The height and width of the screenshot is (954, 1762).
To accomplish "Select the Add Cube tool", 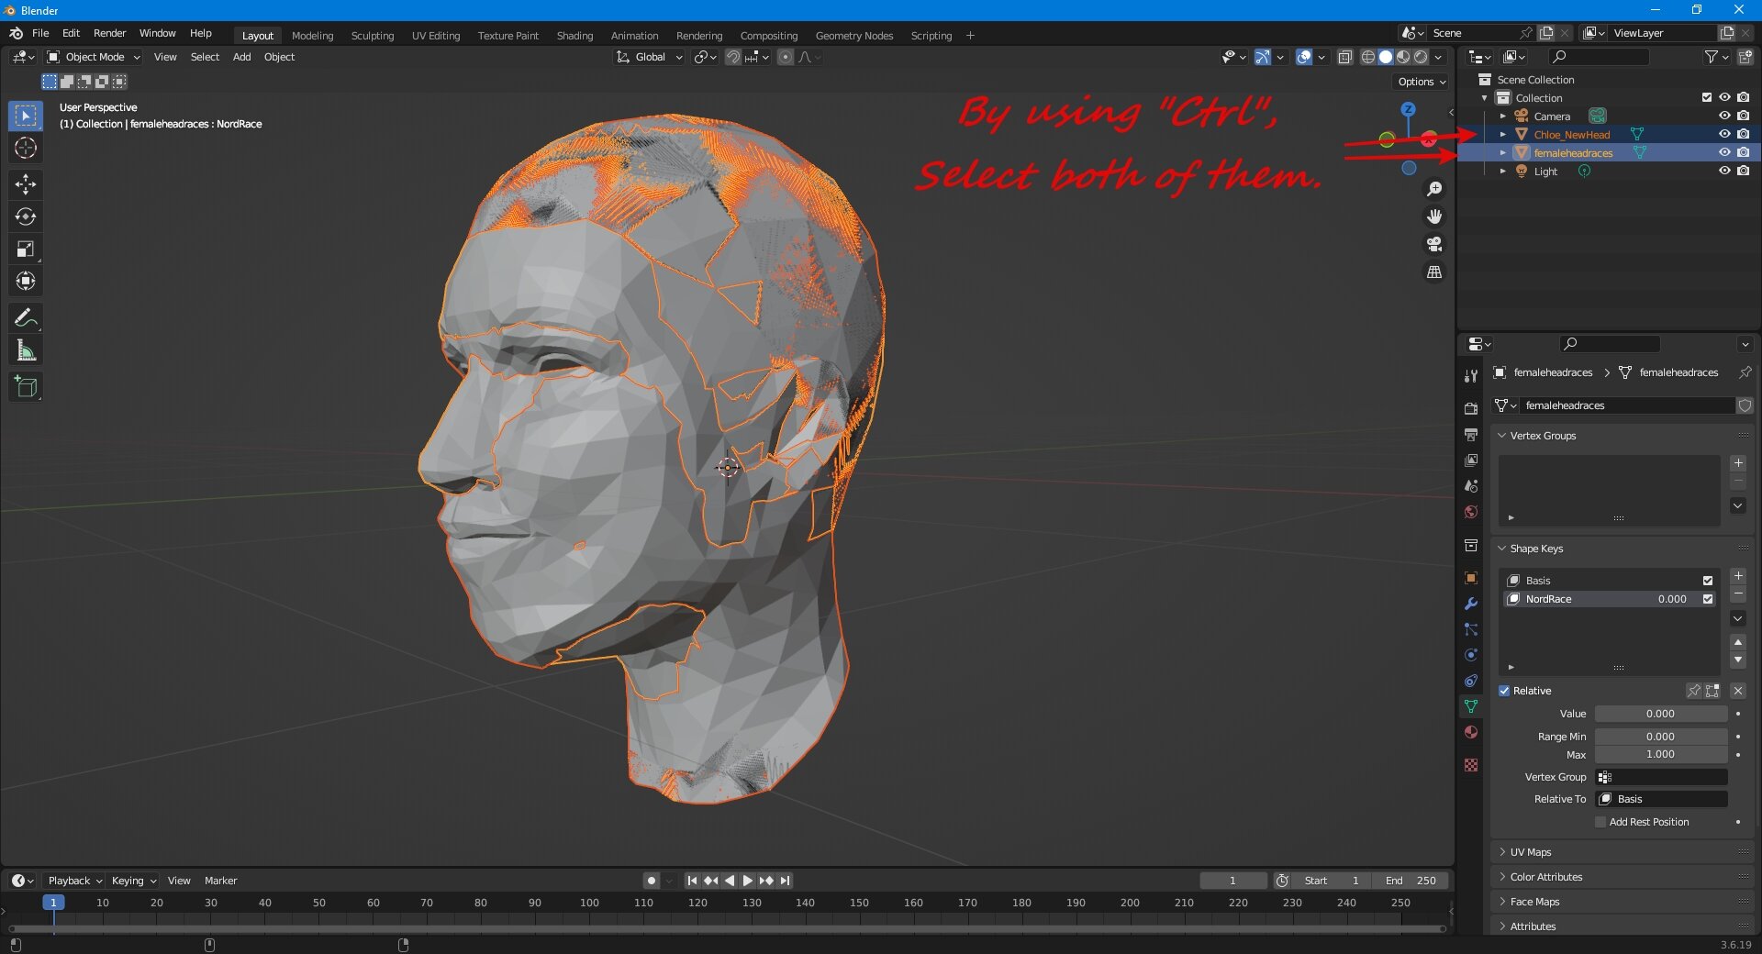I will [x=26, y=387].
